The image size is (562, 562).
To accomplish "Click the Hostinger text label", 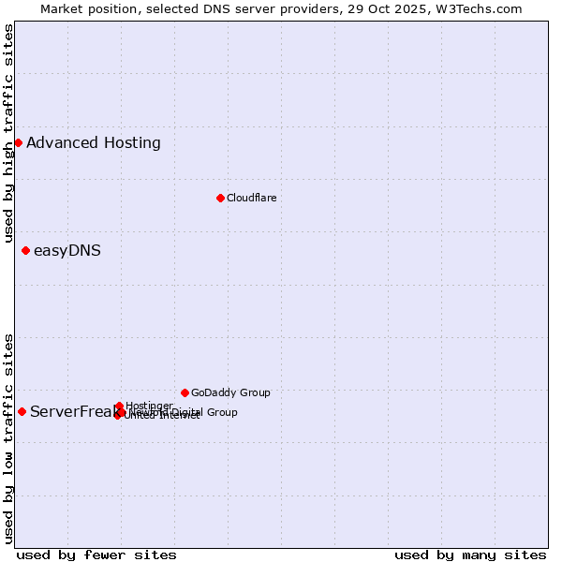I will pyautogui.click(x=149, y=406).
